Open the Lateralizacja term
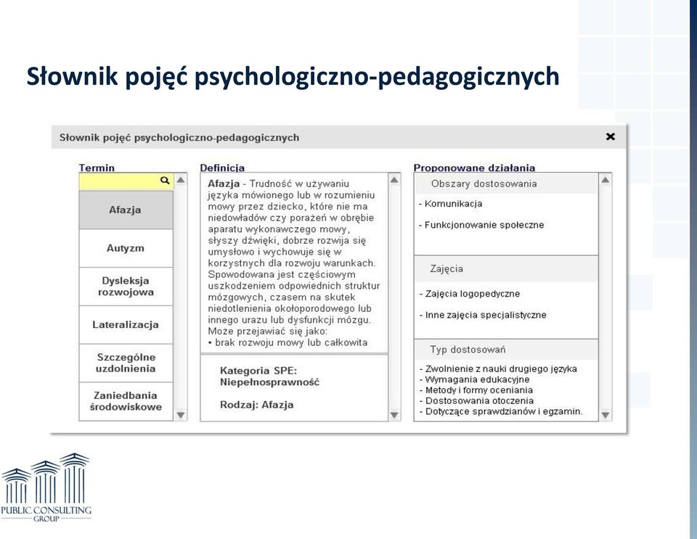The image size is (697, 539). pos(126,324)
